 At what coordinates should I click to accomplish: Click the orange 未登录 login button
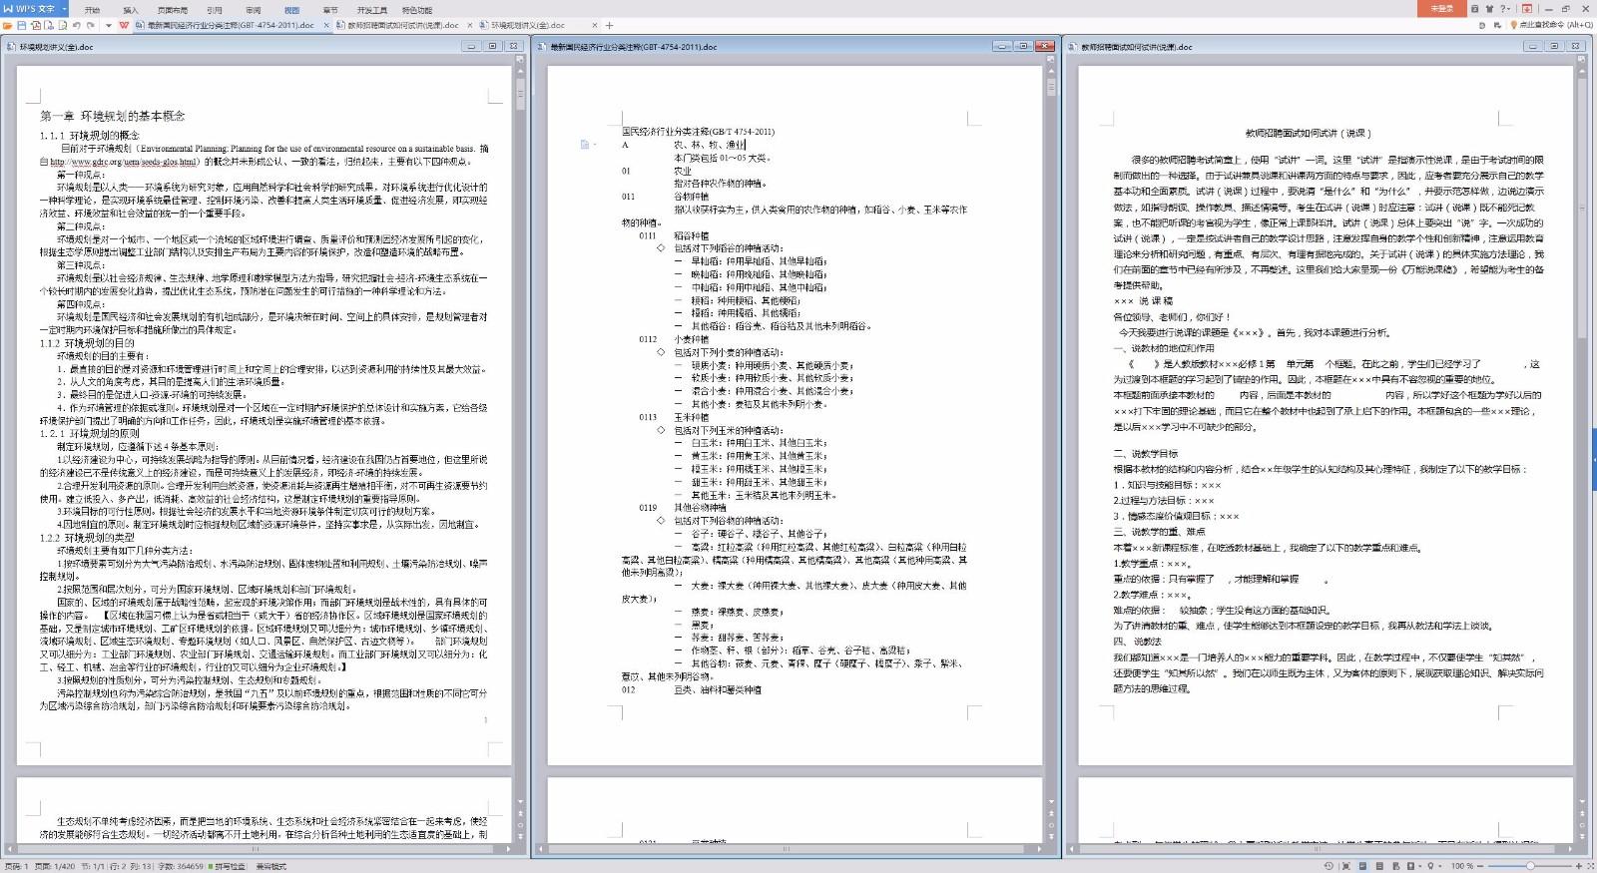(x=1441, y=9)
